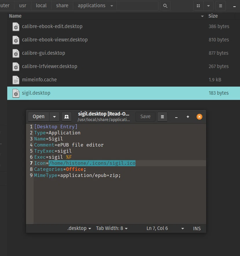The height and width of the screenshot is (256, 240).
Task: Click the 183 bytes size value
Action: (x=219, y=93)
